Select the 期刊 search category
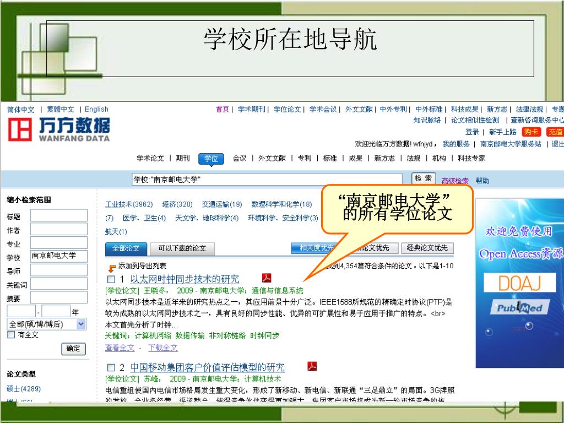The image size is (564, 423). (183, 158)
